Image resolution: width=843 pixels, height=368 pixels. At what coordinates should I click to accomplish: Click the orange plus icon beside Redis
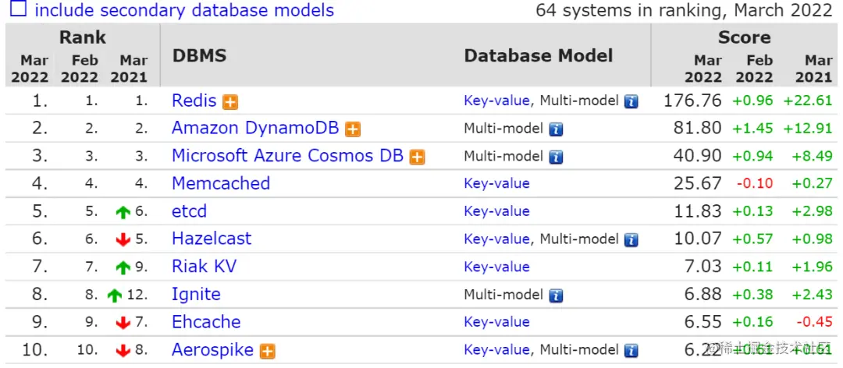[229, 102]
